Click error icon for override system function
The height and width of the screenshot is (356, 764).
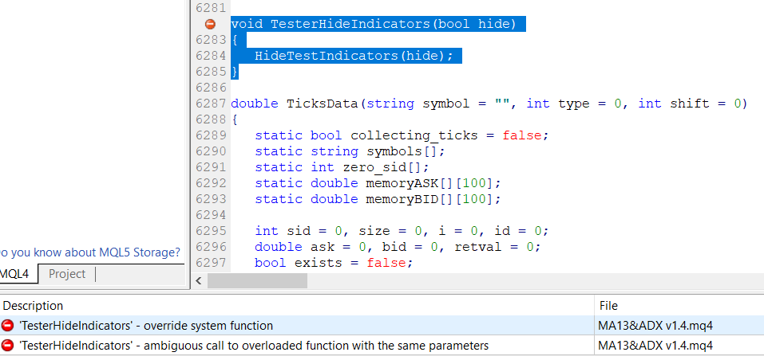pos(7,326)
